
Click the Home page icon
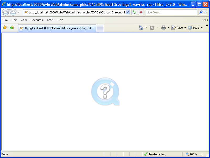141,28
